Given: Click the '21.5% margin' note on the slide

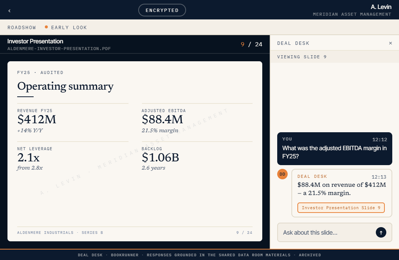Looking at the screenshot, I should click(x=160, y=130).
